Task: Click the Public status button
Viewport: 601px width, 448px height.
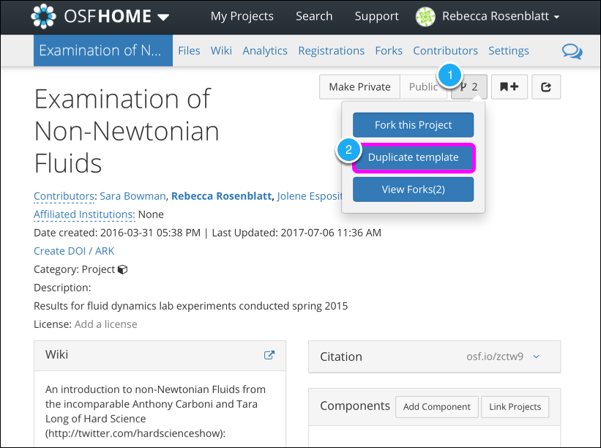Action: point(423,87)
